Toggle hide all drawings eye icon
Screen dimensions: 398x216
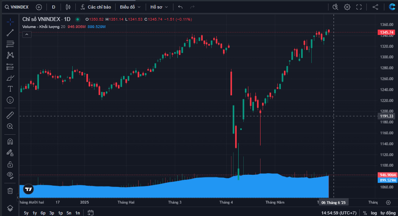(x=10, y=175)
